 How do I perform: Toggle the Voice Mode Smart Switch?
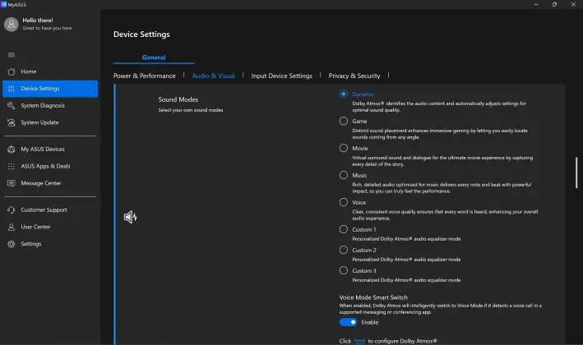[x=348, y=322]
